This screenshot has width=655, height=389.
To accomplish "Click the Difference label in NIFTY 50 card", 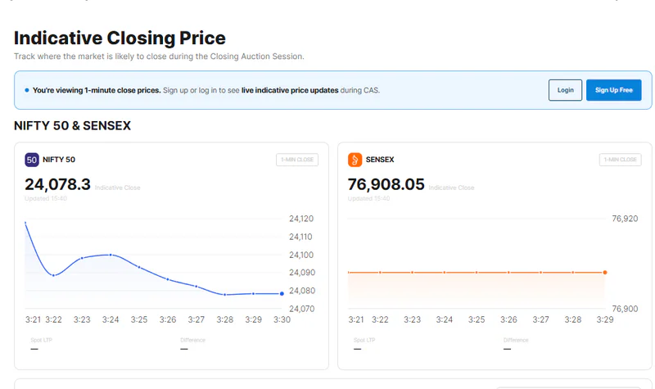I will (x=193, y=340).
